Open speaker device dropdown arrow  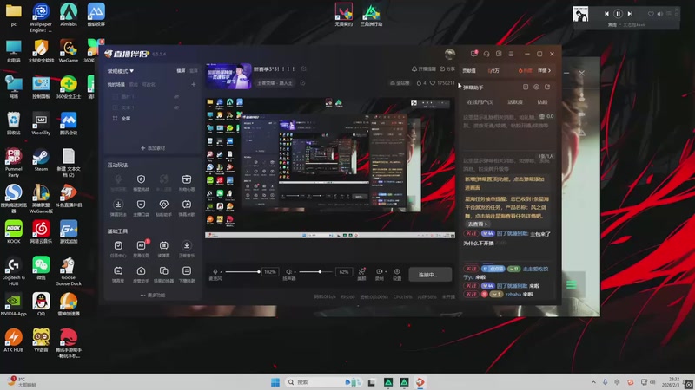pos(295,272)
